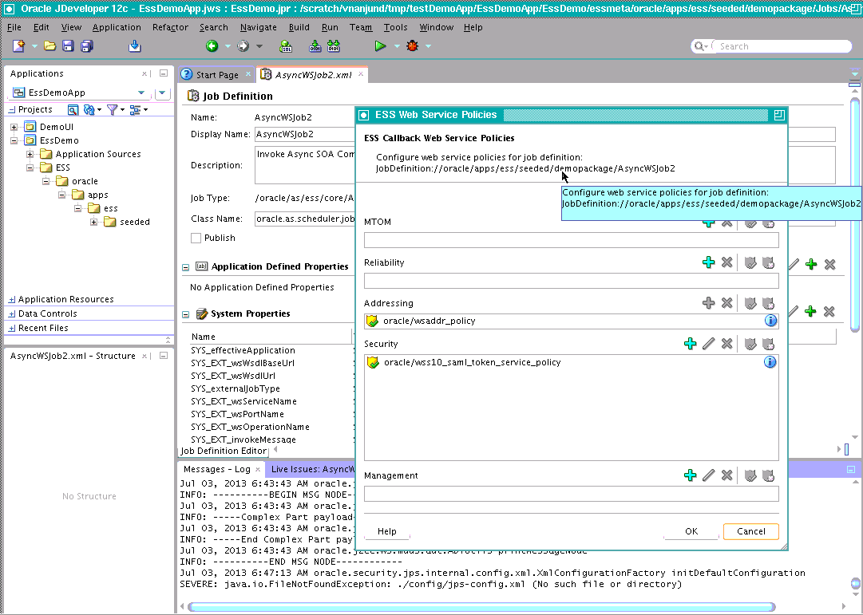863x615 pixels.
Task: Click the green Run play icon
Action: pyautogui.click(x=380, y=46)
